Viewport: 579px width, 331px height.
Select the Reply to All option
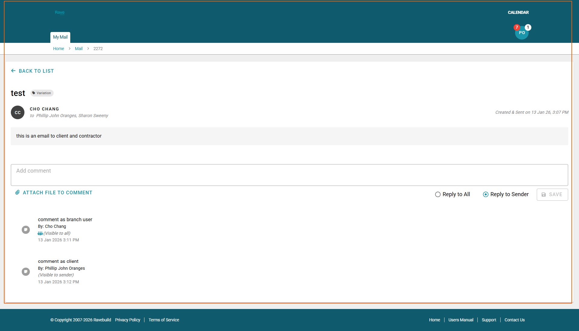[x=438, y=195]
